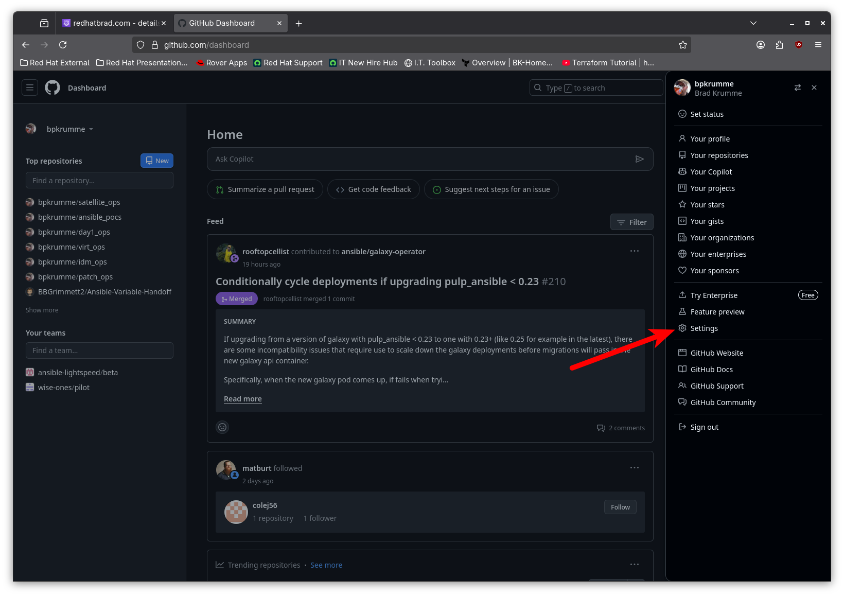
Task: Open bpkrumme/idm_ops repository
Action: pos(73,261)
